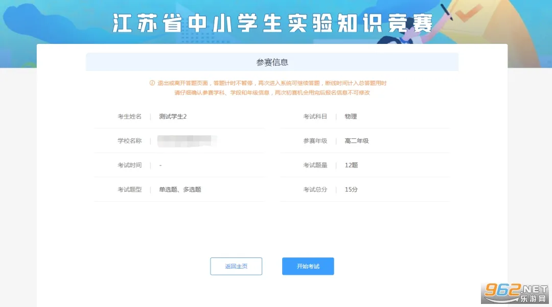Click the exam subject value 物理

(351, 116)
